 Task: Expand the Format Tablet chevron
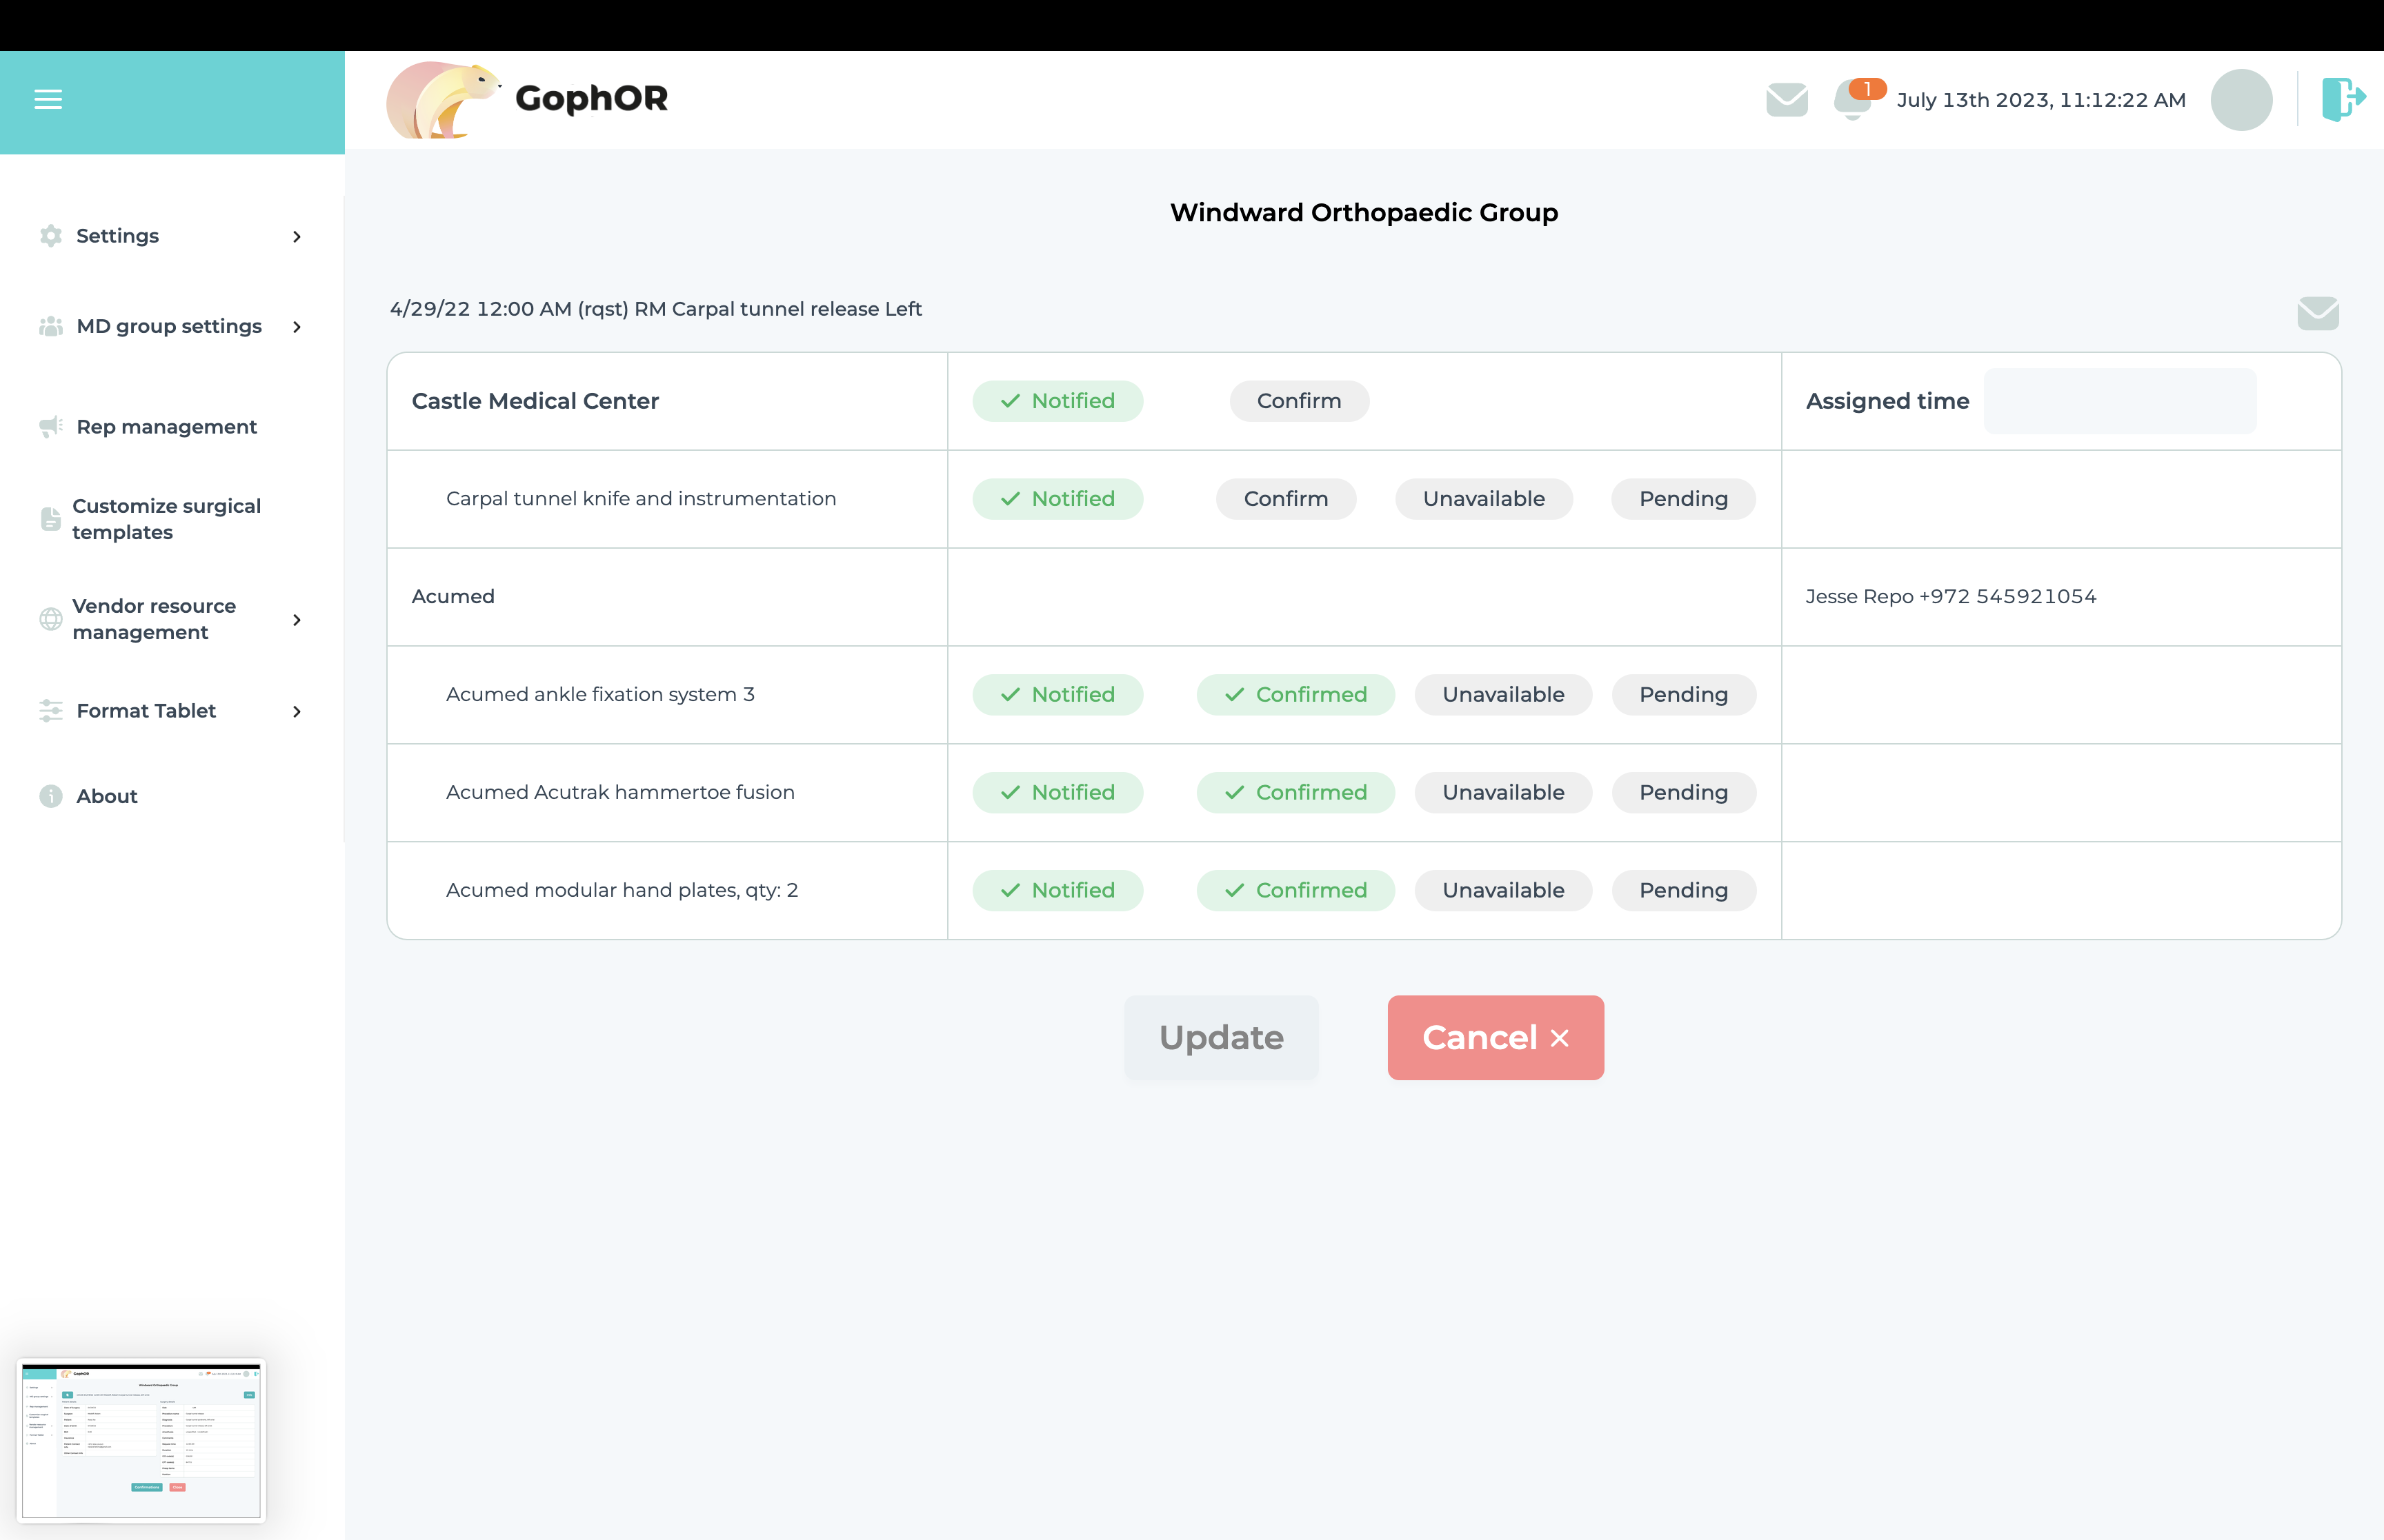click(297, 712)
